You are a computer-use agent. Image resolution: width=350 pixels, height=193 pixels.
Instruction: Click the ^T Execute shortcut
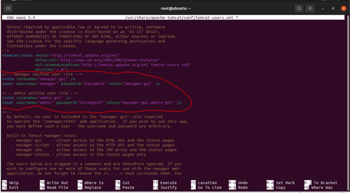click(x=165, y=182)
